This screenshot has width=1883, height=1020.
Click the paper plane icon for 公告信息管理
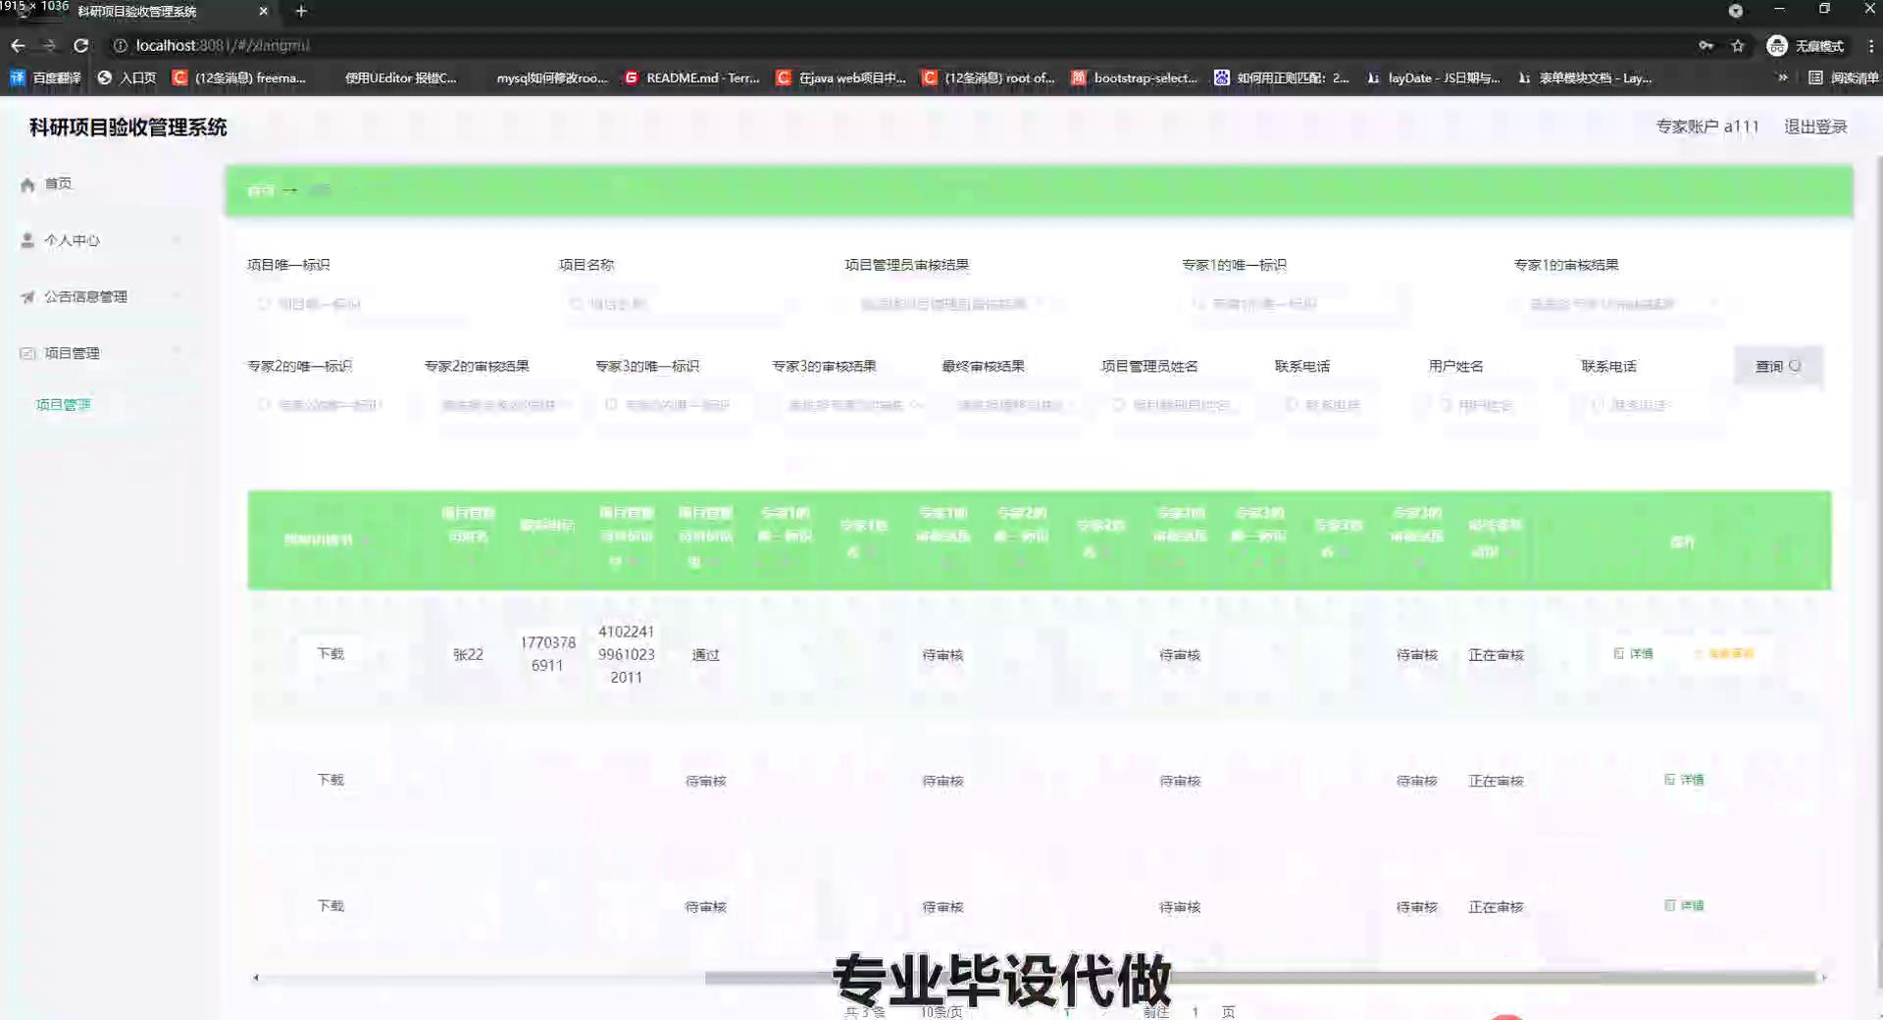coord(27,297)
